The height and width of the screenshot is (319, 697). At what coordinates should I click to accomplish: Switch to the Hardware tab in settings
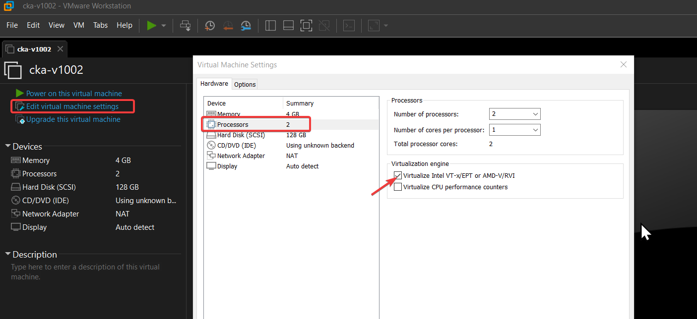(214, 84)
